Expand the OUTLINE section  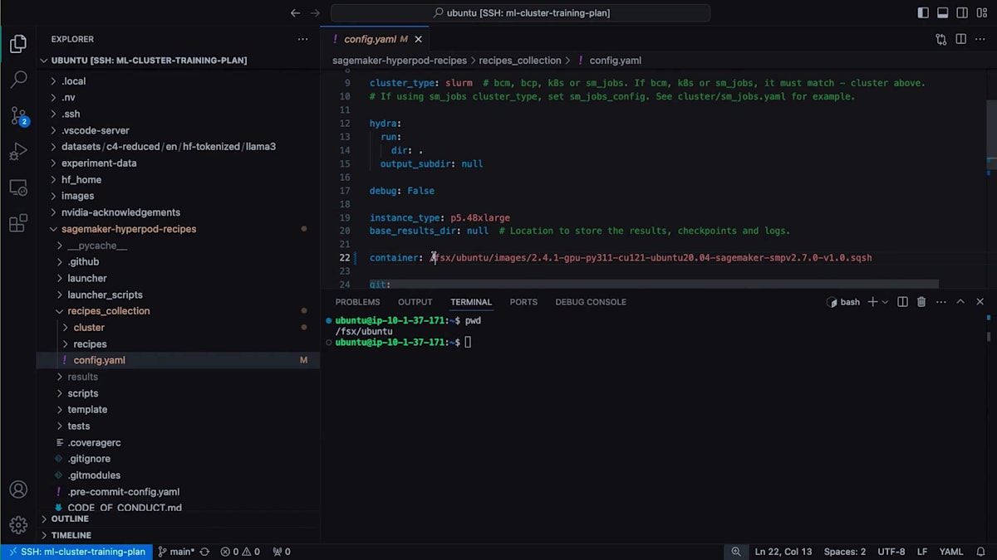coord(70,519)
